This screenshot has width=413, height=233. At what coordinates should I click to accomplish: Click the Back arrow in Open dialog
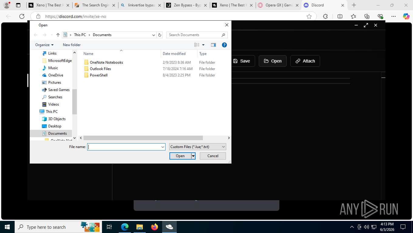tap(36, 35)
